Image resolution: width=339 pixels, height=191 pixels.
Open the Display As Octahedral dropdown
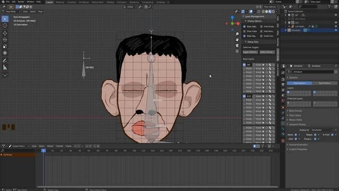pyautogui.click(x=323, y=130)
